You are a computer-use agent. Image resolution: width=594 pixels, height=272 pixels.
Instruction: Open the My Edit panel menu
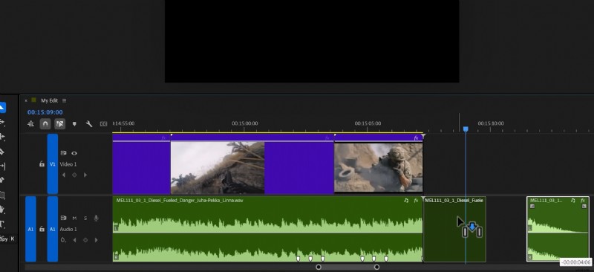(x=64, y=100)
